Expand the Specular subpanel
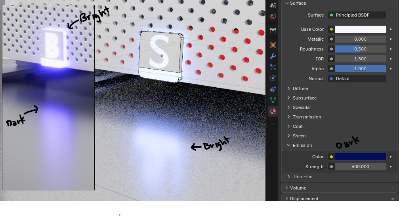This screenshot has height=216, width=399. [288, 107]
